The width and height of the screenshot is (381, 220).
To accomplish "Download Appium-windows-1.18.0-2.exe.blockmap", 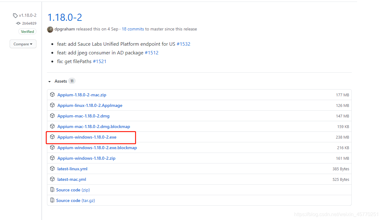I will (97, 148).
